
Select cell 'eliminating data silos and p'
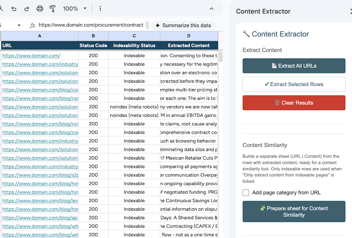[x=189, y=149]
